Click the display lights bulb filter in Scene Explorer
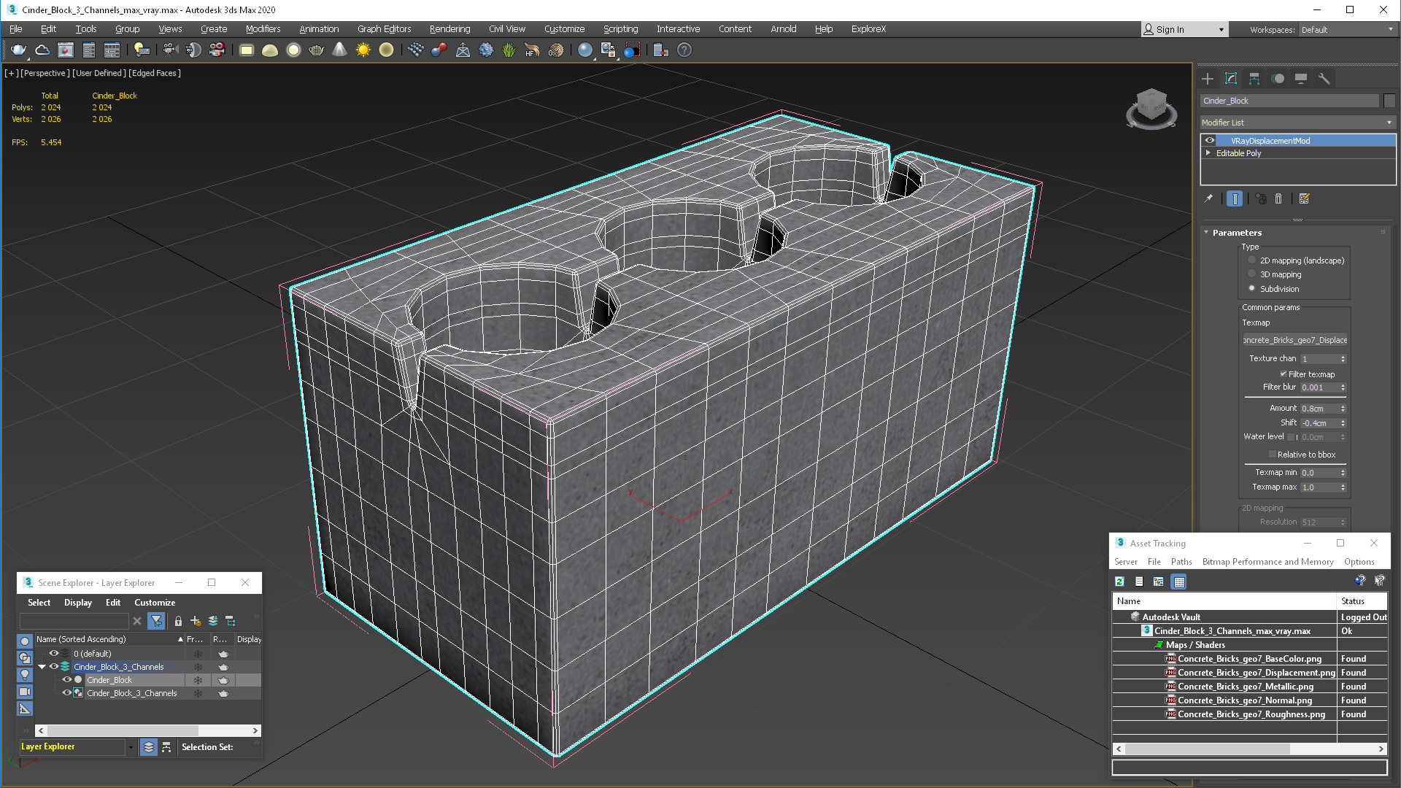The width and height of the screenshot is (1401, 788). tap(25, 674)
